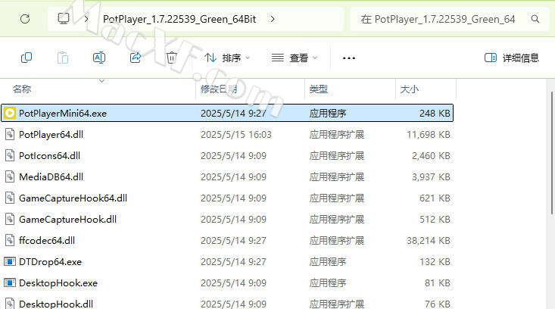Select file name GameCaptureHook64.dll

pyautogui.click(x=73, y=198)
